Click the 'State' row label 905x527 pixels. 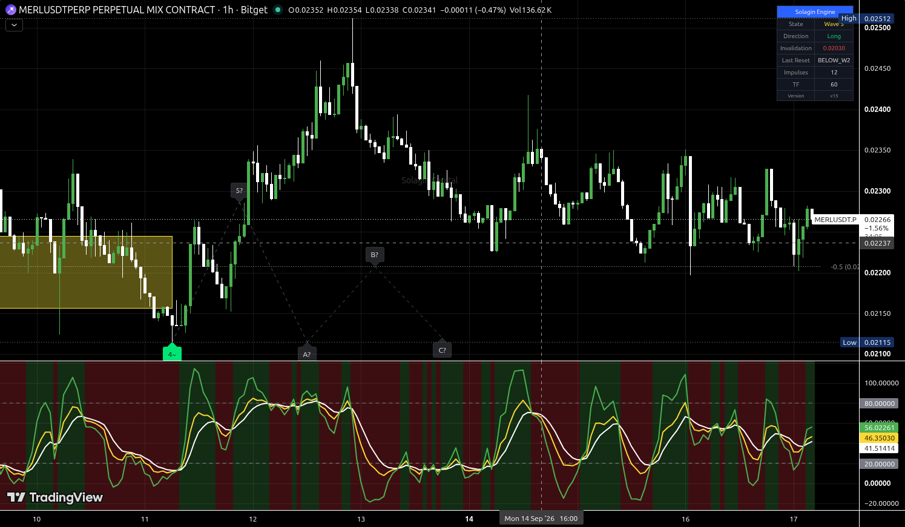click(x=796, y=24)
